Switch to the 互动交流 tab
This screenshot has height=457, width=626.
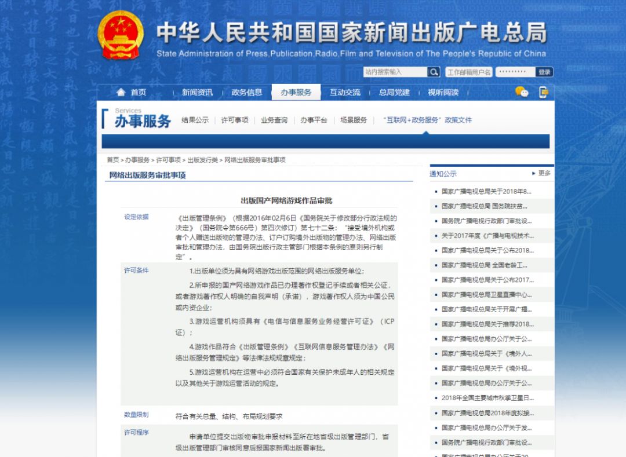[x=345, y=92]
